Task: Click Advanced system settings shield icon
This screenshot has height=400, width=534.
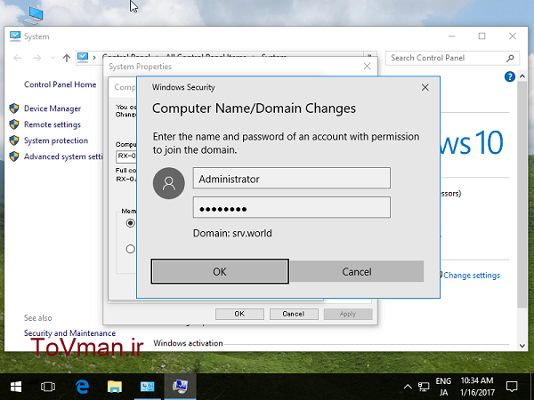Action: point(14,156)
